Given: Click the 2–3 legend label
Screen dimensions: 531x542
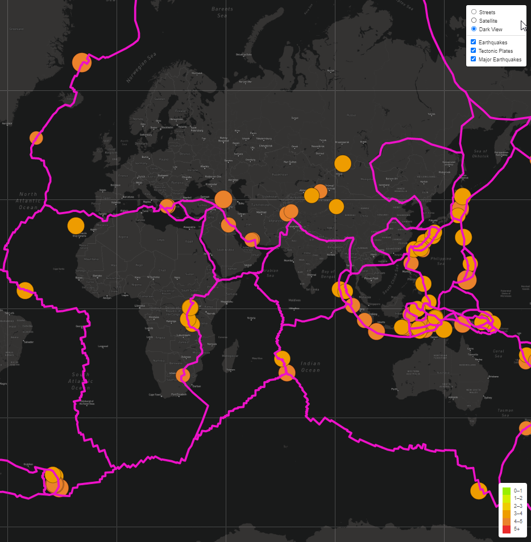Looking at the screenshot, I should tap(518, 506).
